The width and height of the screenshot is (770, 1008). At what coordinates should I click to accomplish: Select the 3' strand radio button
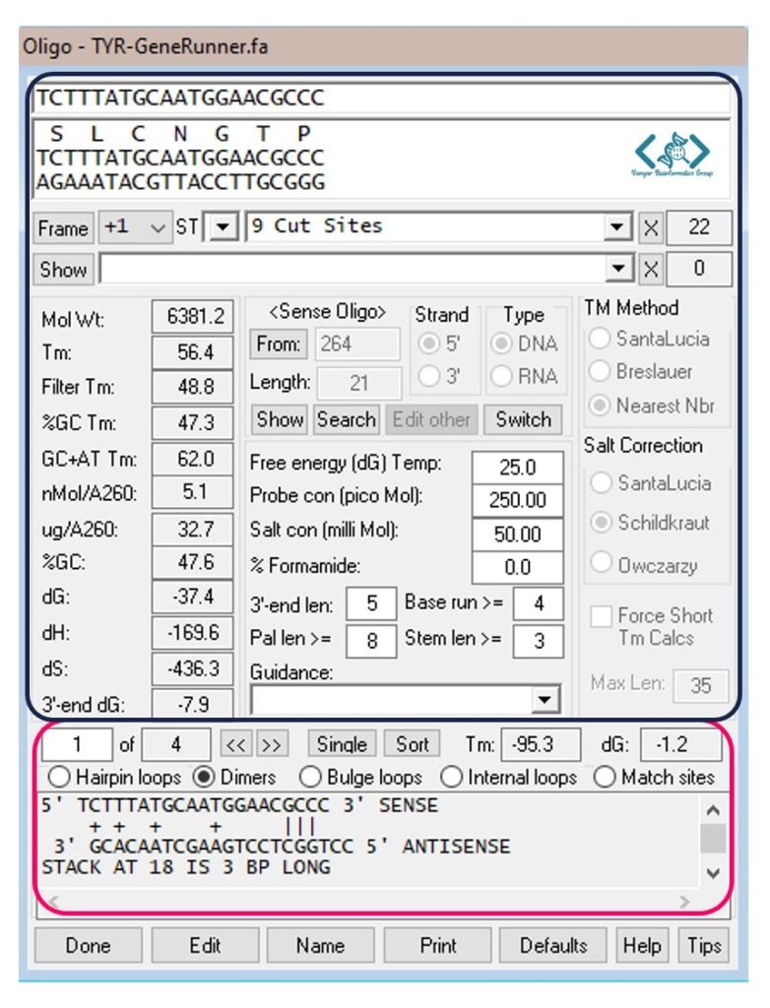point(428,375)
